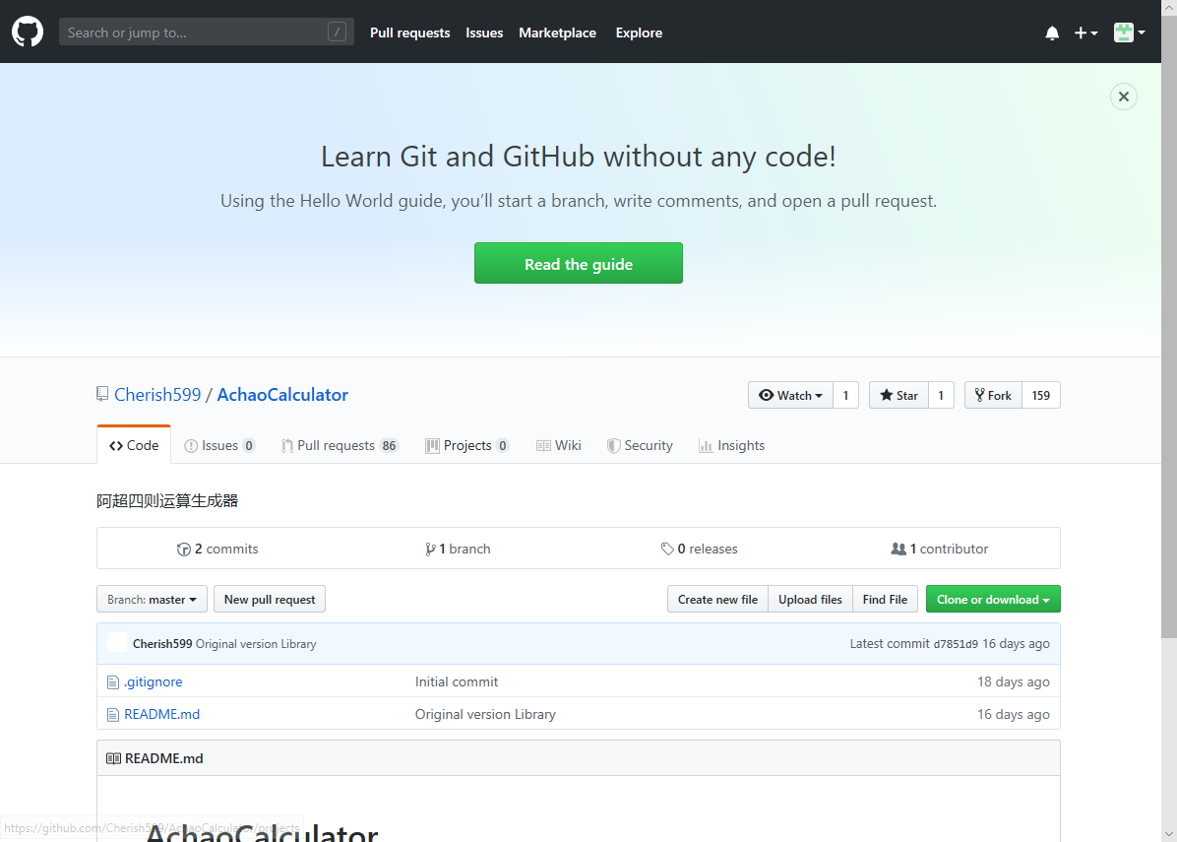Go to Marketplace
This screenshot has width=1177, height=842.
tap(557, 32)
